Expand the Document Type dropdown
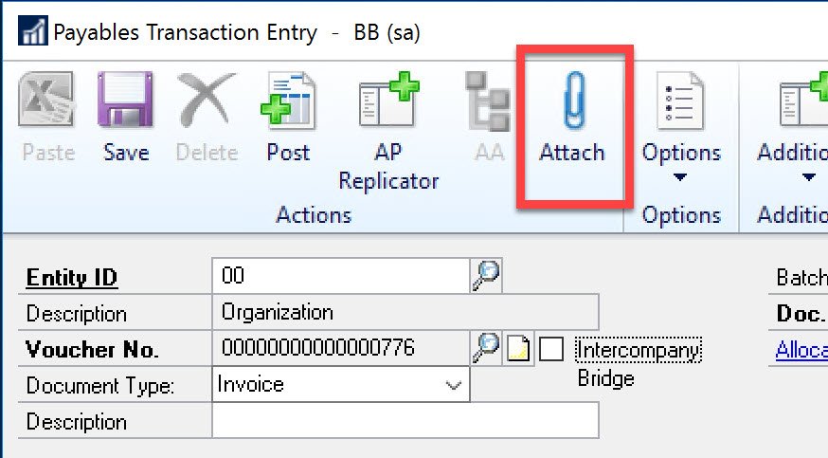 coord(454,385)
